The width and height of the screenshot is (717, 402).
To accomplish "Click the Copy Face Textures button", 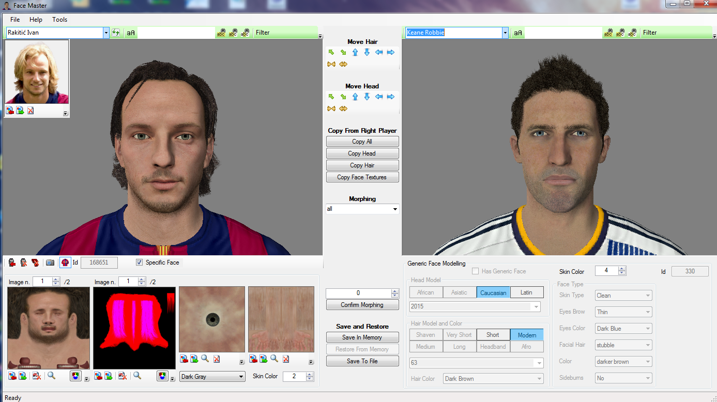I will 362,177.
